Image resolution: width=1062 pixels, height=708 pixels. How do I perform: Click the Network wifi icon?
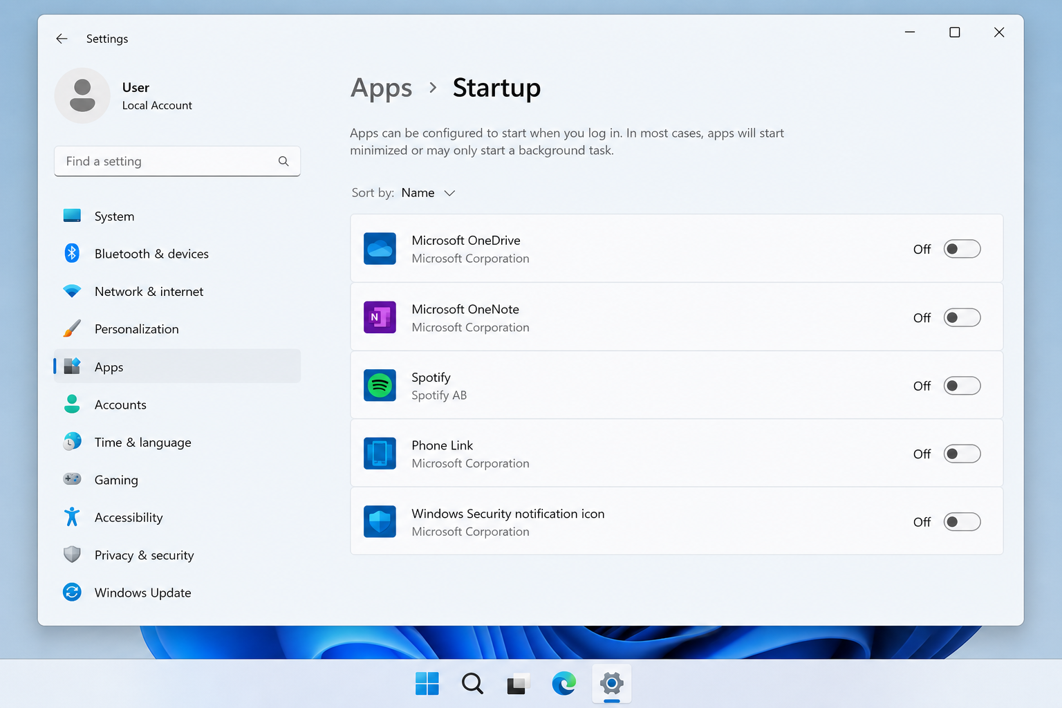point(72,291)
